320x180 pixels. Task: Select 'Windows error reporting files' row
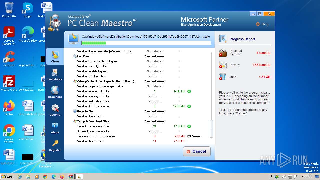point(140,91)
